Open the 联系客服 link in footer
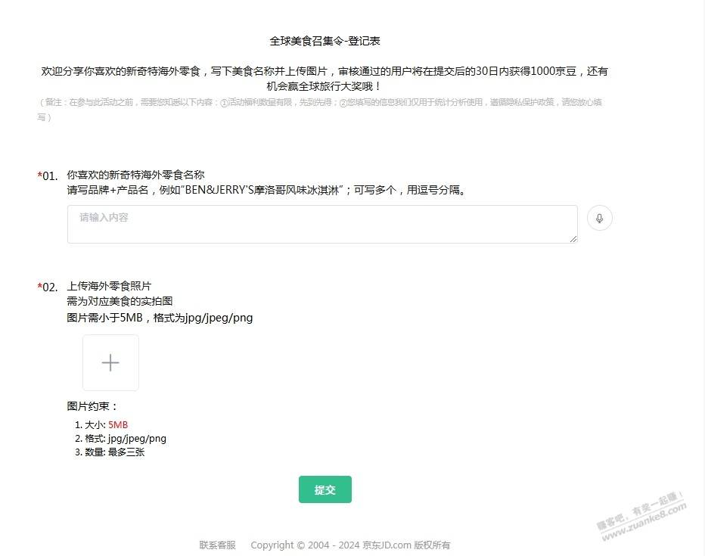The image size is (705, 556). click(x=218, y=545)
